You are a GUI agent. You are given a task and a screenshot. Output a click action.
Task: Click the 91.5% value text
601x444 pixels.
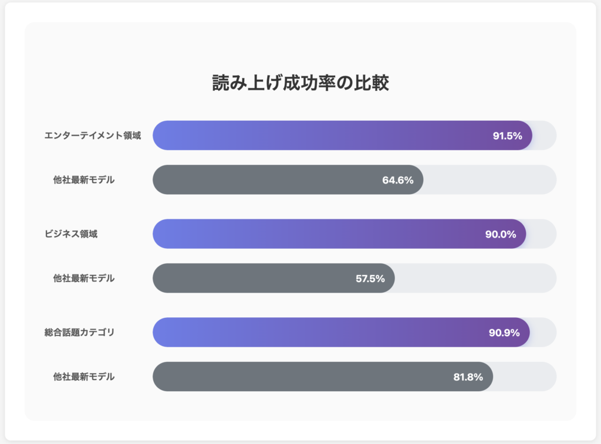pyautogui.click(x=507, y=136)
